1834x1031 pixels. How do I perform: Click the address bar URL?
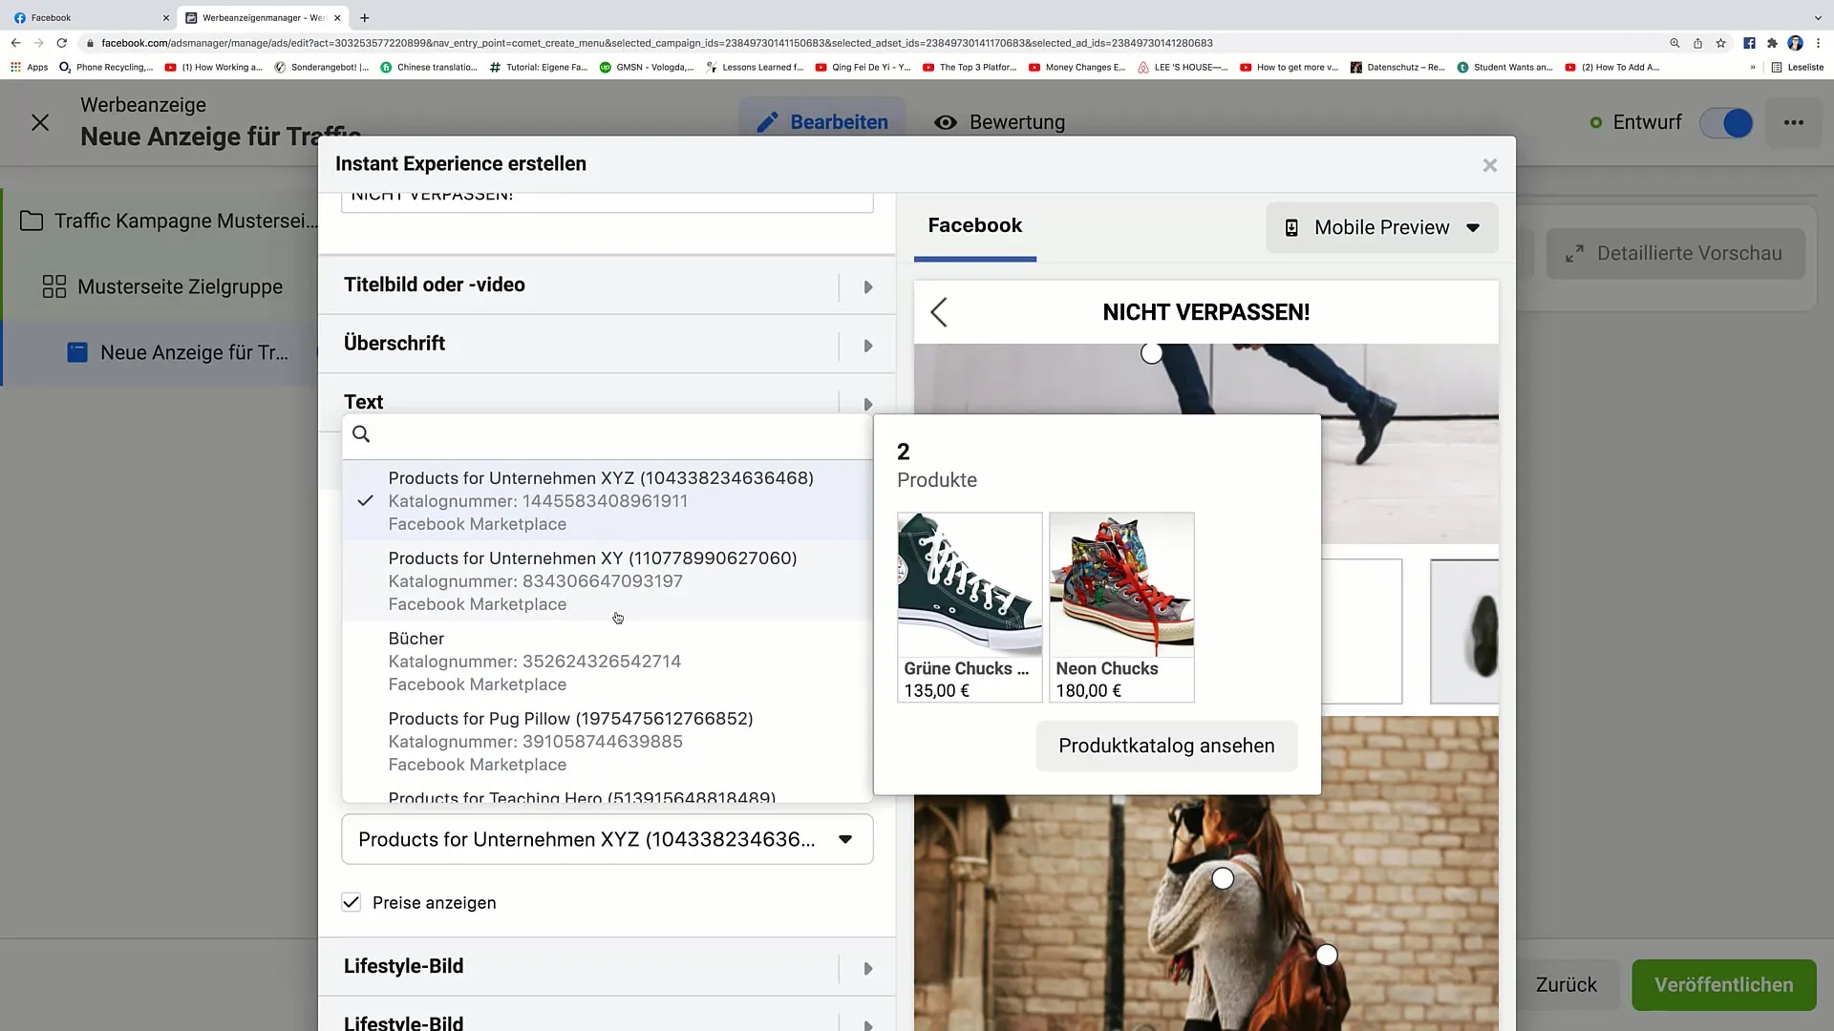[x=657, y=43]
